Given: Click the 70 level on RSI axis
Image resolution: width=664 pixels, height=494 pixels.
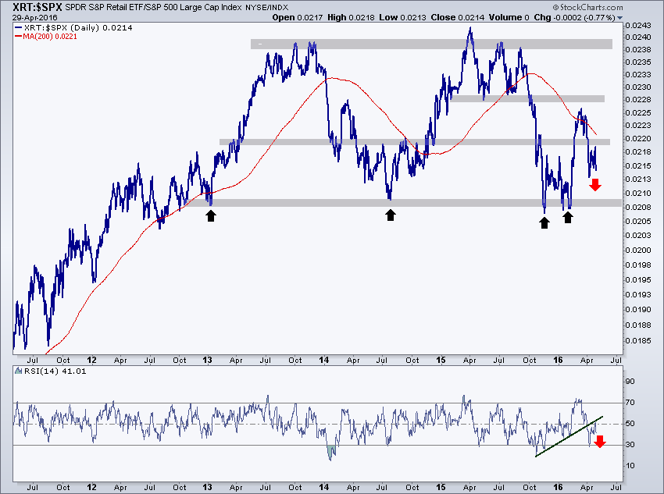Looking at the screenshot, I should [x=630, y=402].
